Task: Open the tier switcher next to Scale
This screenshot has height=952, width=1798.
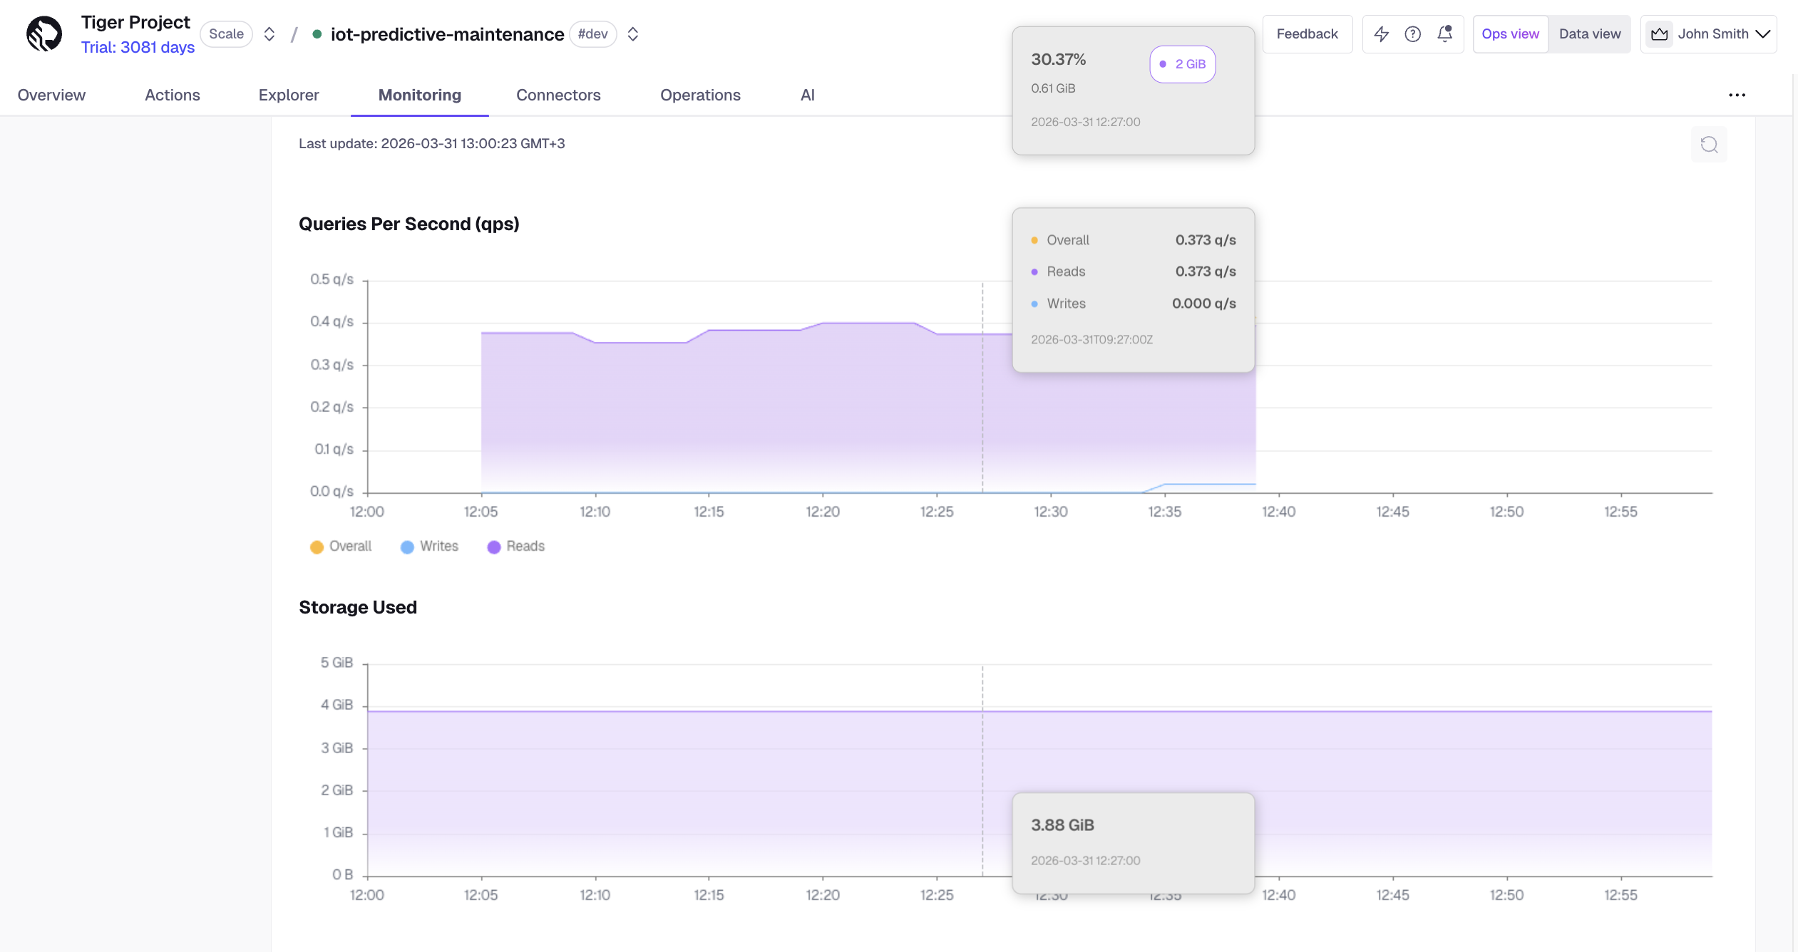Action: click(269, 33)
